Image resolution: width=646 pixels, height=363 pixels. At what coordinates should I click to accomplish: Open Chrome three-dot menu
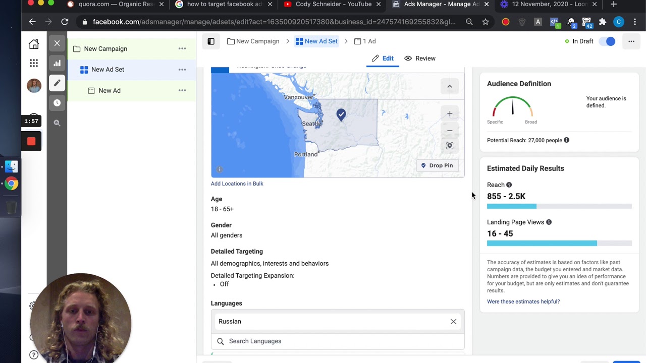click(635, 22)
